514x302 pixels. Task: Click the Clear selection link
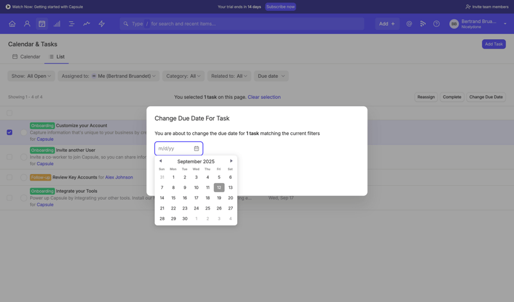click(x=264, y=97)
